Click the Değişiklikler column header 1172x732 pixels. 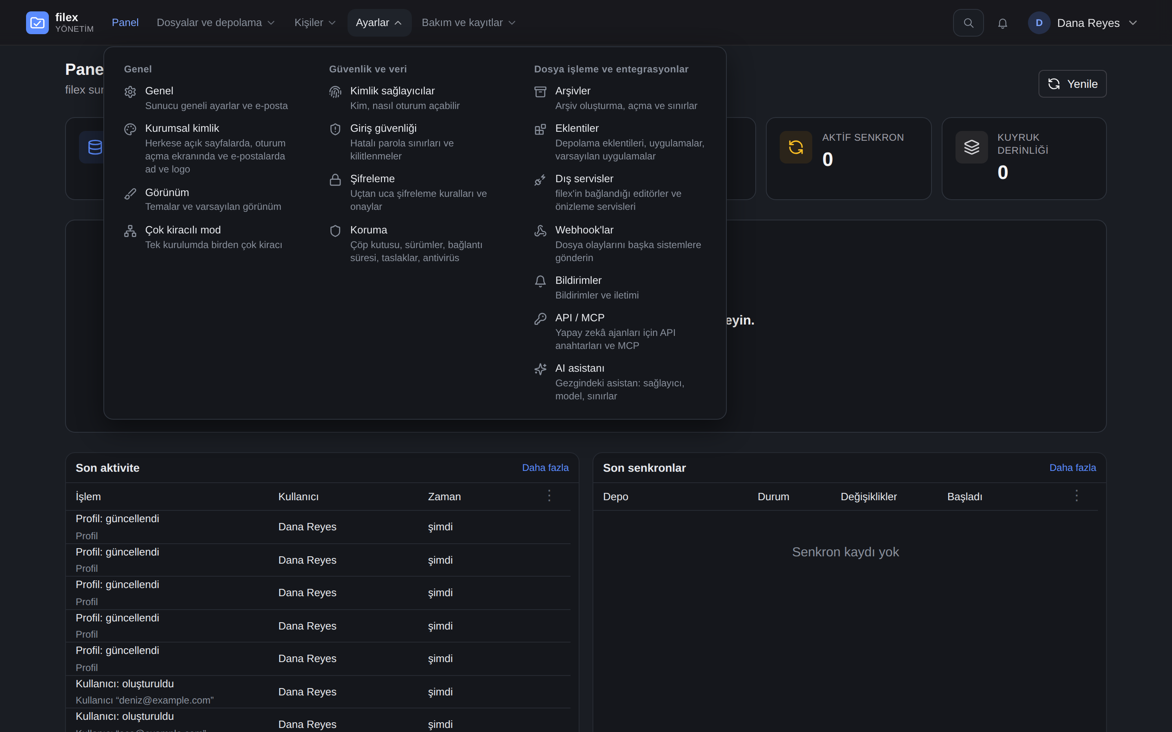click(x=868, y=497)
